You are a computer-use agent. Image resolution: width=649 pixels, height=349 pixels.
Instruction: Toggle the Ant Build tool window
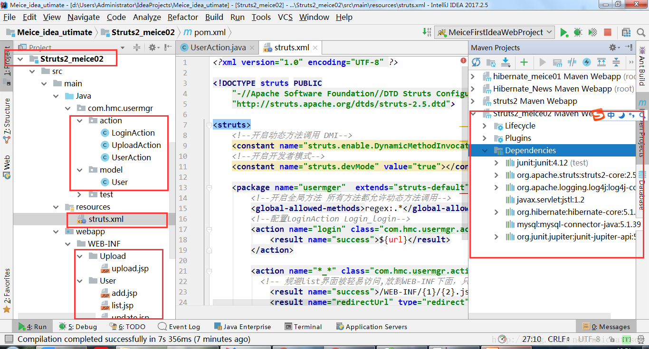pyautogui.click(x=642, y=66)
